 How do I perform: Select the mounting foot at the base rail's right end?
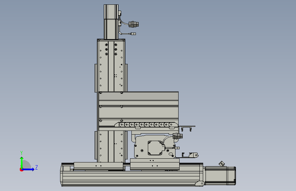tap(200, 184)
